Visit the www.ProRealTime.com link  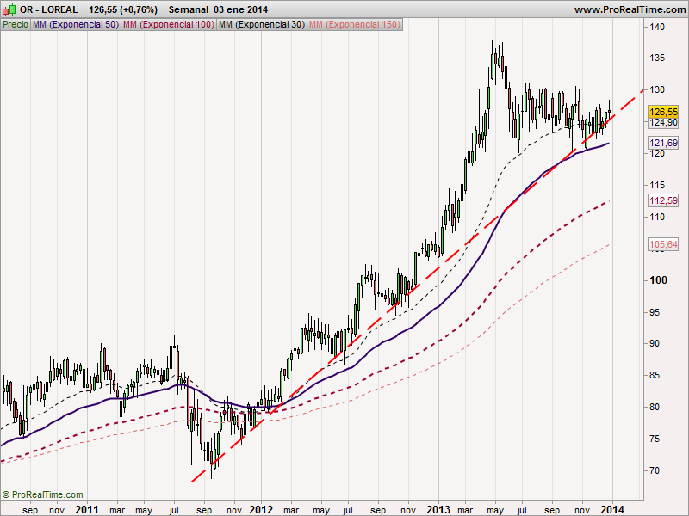(x=630, y=9)
